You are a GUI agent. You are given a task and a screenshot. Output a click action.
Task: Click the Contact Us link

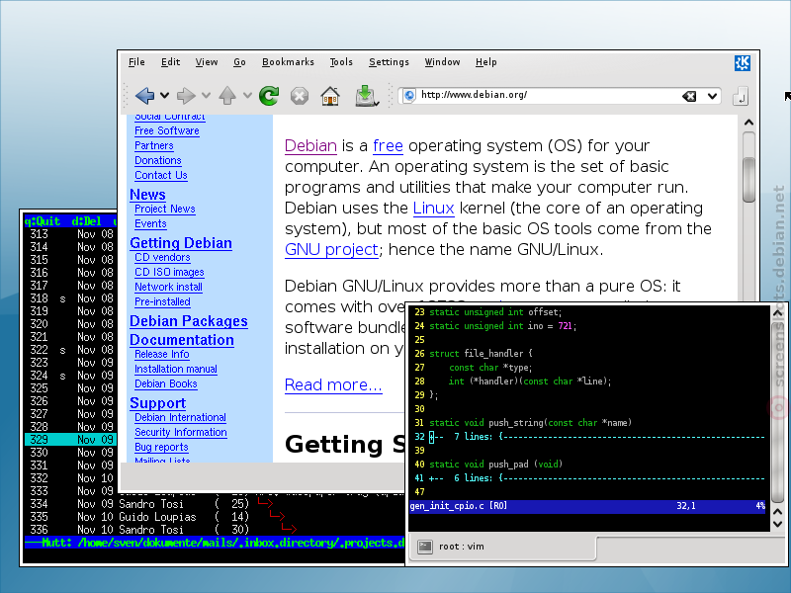[161, 175]
